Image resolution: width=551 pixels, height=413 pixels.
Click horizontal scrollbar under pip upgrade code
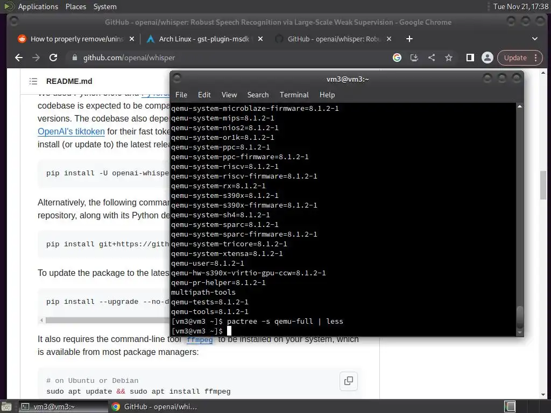[x=107, y=321]
